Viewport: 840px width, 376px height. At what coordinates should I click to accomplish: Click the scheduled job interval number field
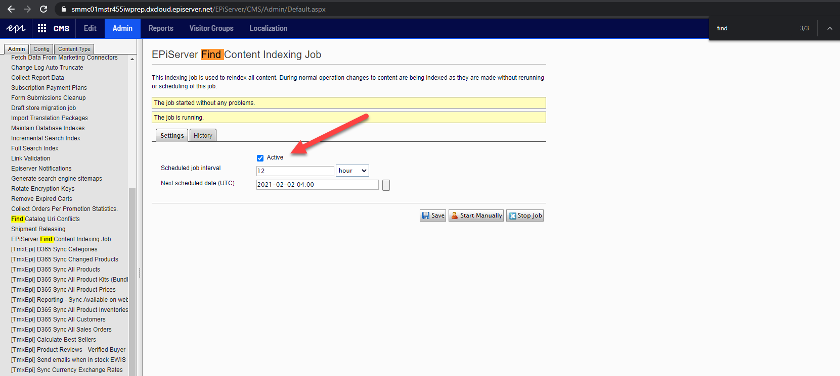point(295,171)
